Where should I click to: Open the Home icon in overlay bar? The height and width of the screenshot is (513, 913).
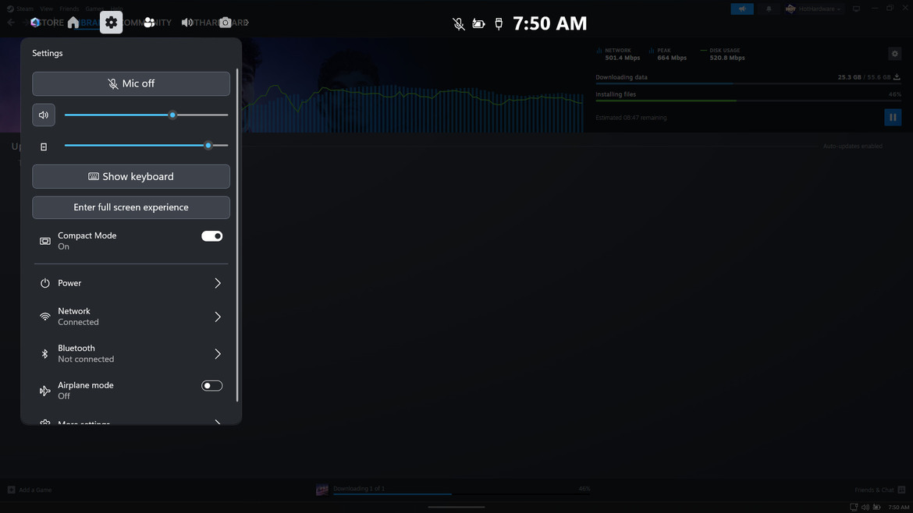73,23
